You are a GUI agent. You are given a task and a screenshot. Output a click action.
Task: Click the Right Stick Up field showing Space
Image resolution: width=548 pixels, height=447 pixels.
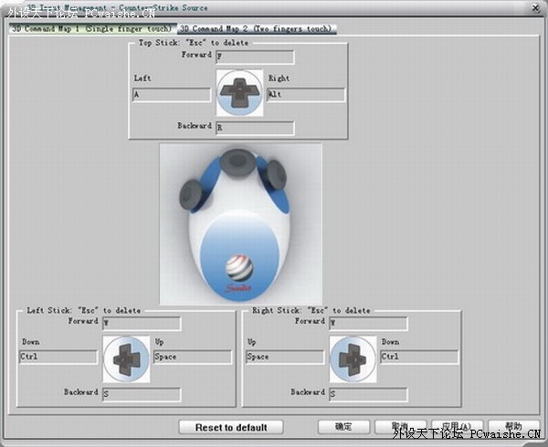tap(284, 358)
